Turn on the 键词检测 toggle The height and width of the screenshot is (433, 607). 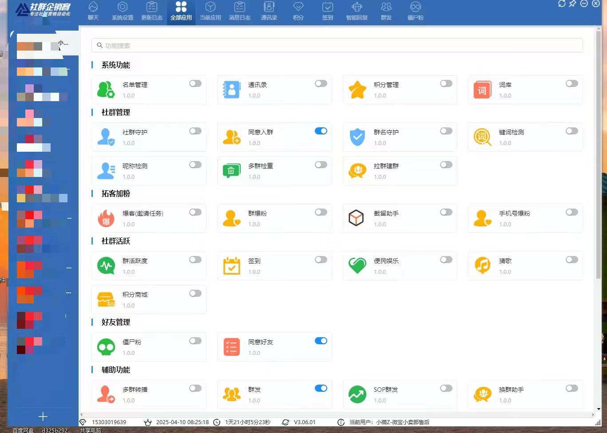[x=572, y=131]
